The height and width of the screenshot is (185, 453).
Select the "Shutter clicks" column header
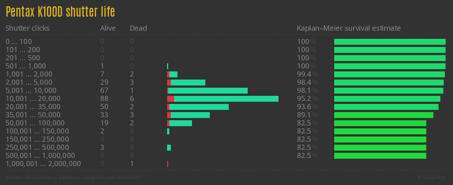coord(27,28)
